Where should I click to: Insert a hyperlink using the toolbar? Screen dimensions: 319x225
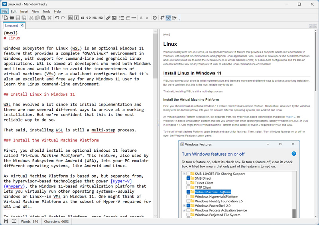[108, 18]
